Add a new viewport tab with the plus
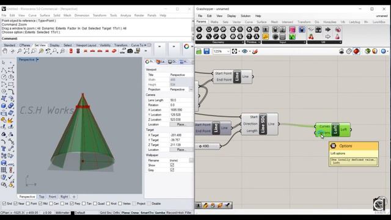This screenshot has width=391, height=220. pyautogui.click(x=74, y=197)
